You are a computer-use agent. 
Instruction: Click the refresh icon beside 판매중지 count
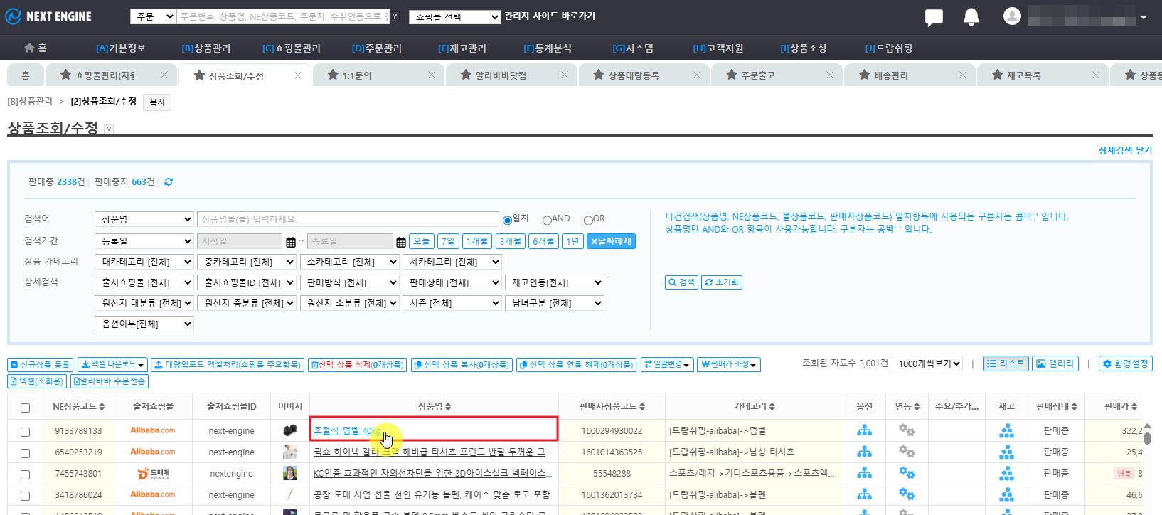point(169,182)
